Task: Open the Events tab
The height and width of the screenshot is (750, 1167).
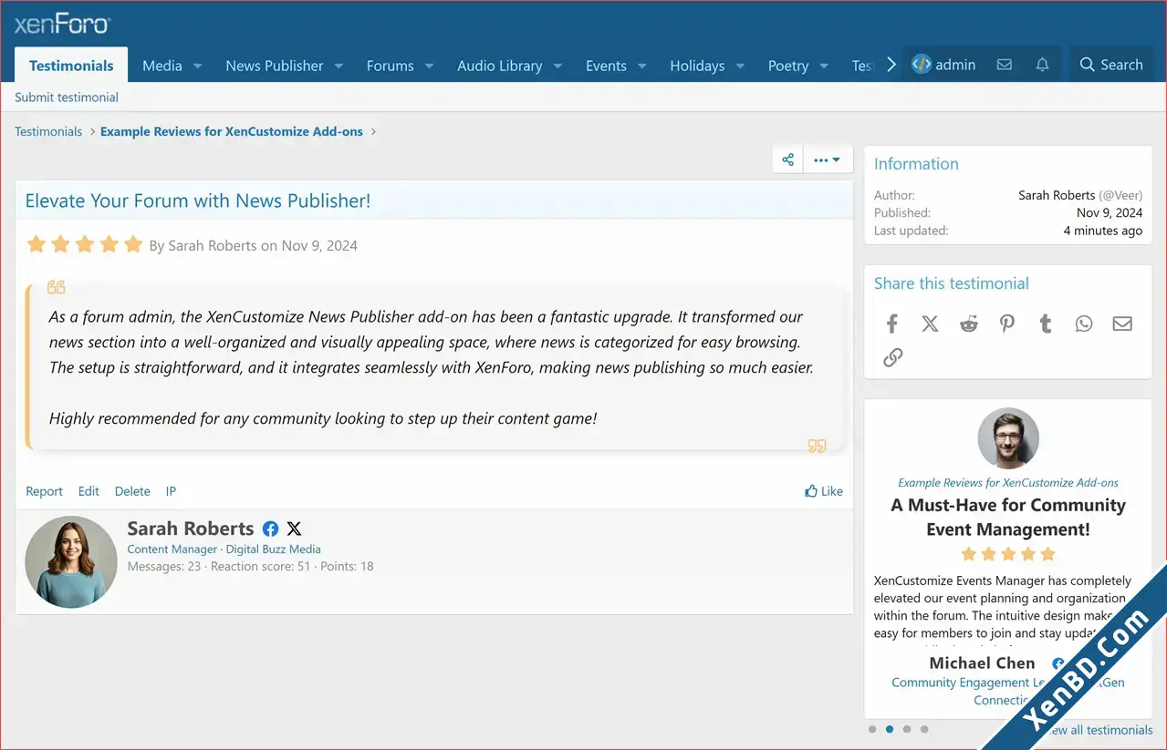Action: [606, 66]
